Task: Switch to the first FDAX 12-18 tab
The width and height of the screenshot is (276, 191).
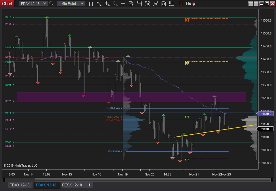Action: pos(20,185)
